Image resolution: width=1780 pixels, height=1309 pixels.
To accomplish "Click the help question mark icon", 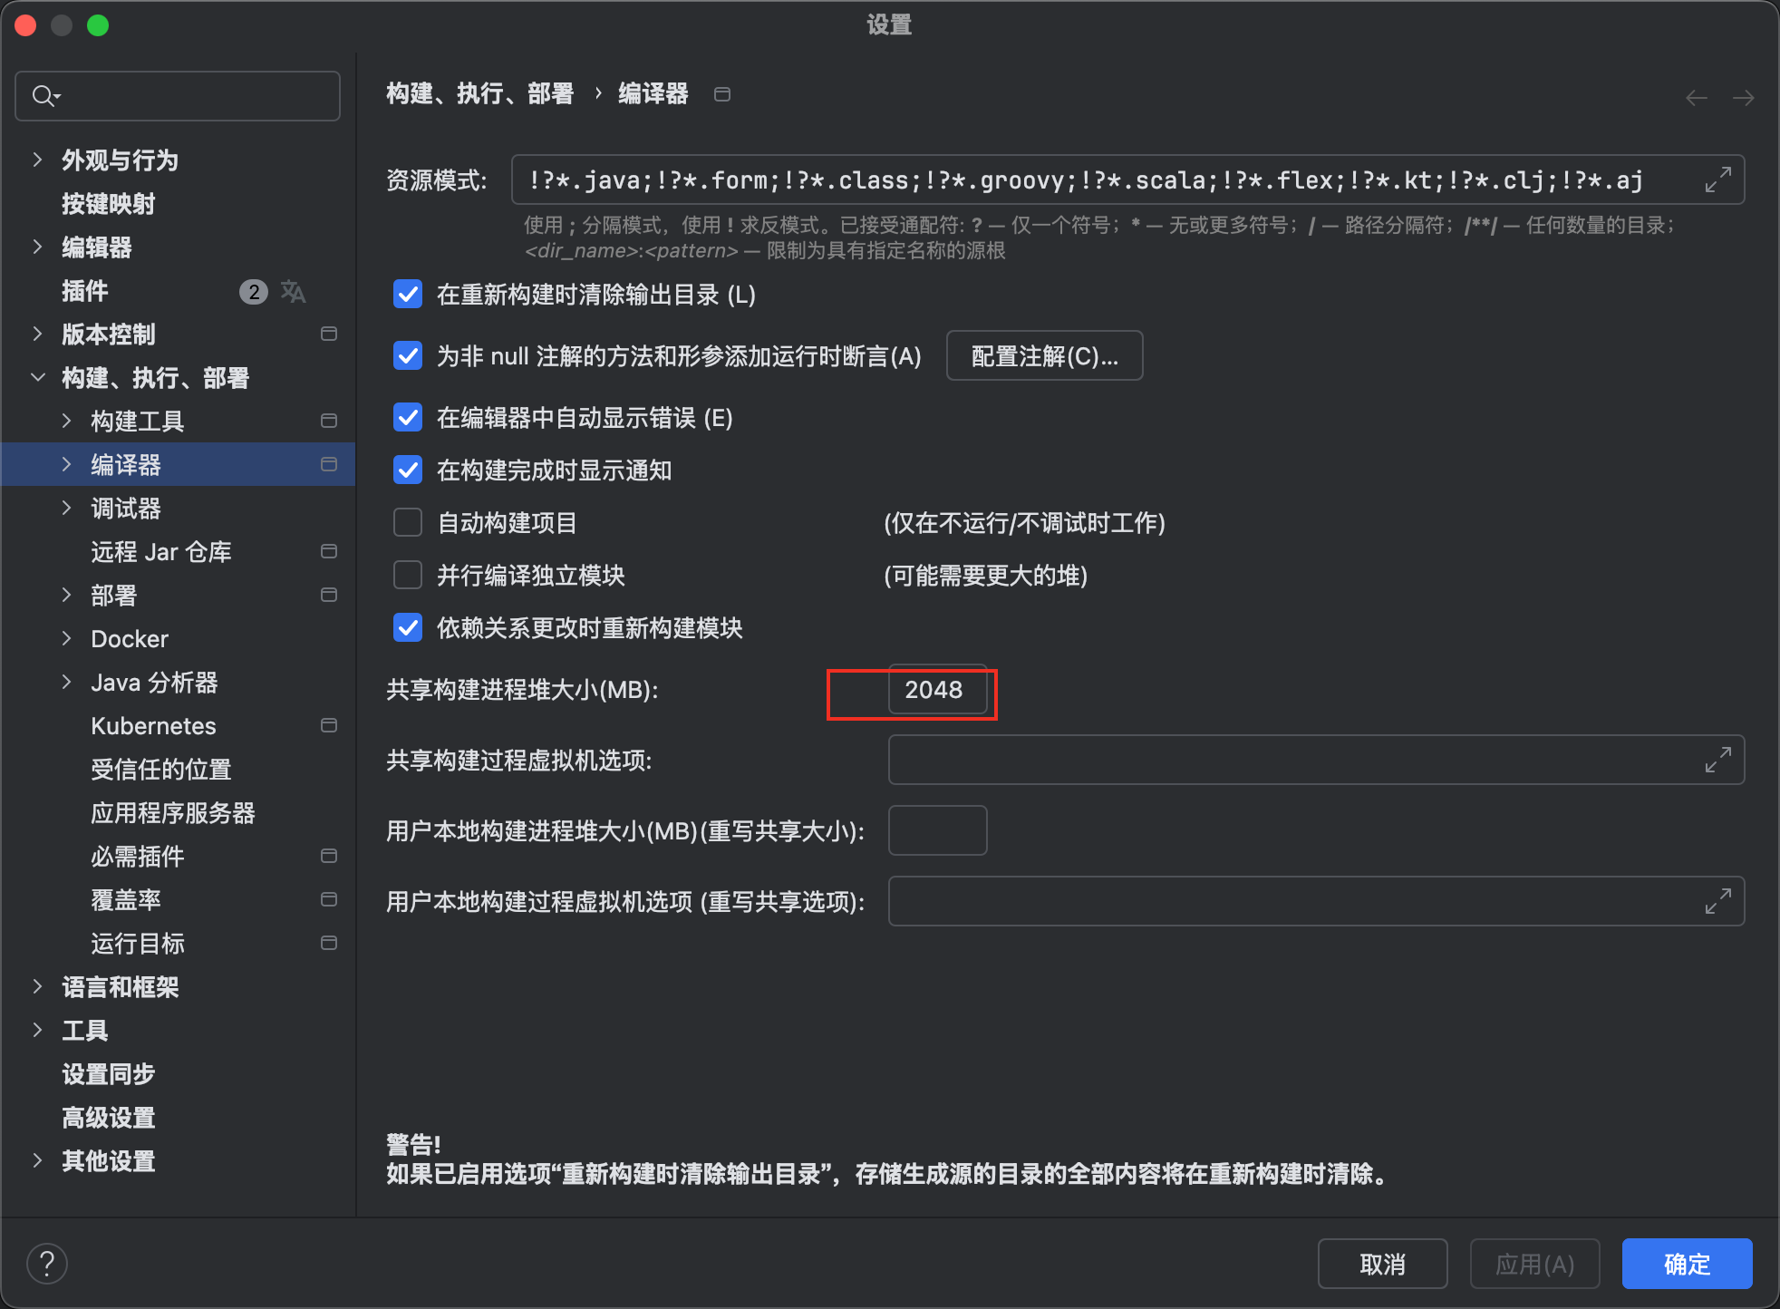I will click(47, 1262).
